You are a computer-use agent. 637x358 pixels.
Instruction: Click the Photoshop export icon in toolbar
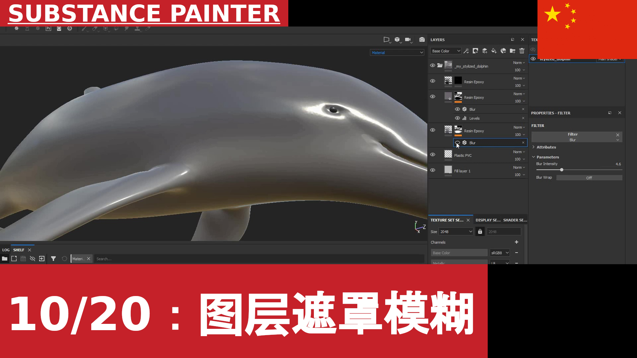point(48,29)
